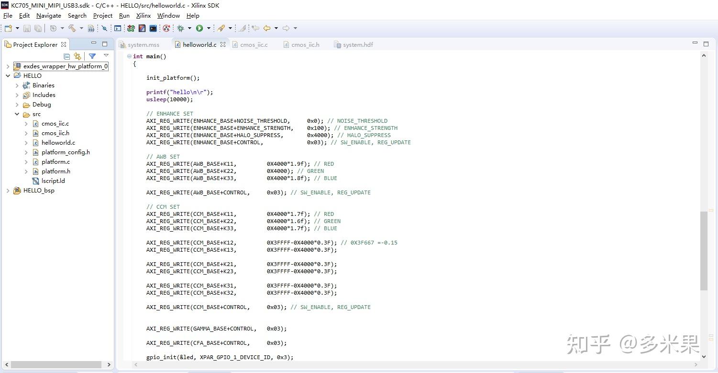Click the Project Explorer filter funnel icon
This screenshot has height=373, width=718.
point(92,56)
